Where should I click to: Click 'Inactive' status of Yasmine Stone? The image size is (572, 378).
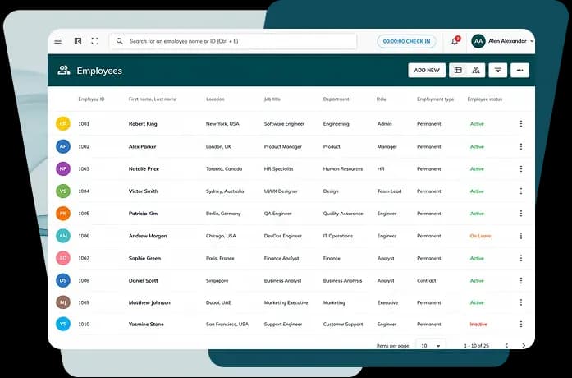tap(478, 324)
